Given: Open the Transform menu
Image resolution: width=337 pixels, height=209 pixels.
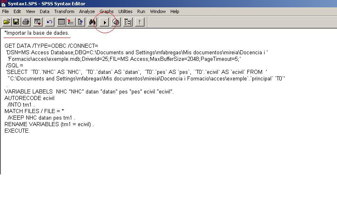Looking at the screenshot, I should coord(64,11).
